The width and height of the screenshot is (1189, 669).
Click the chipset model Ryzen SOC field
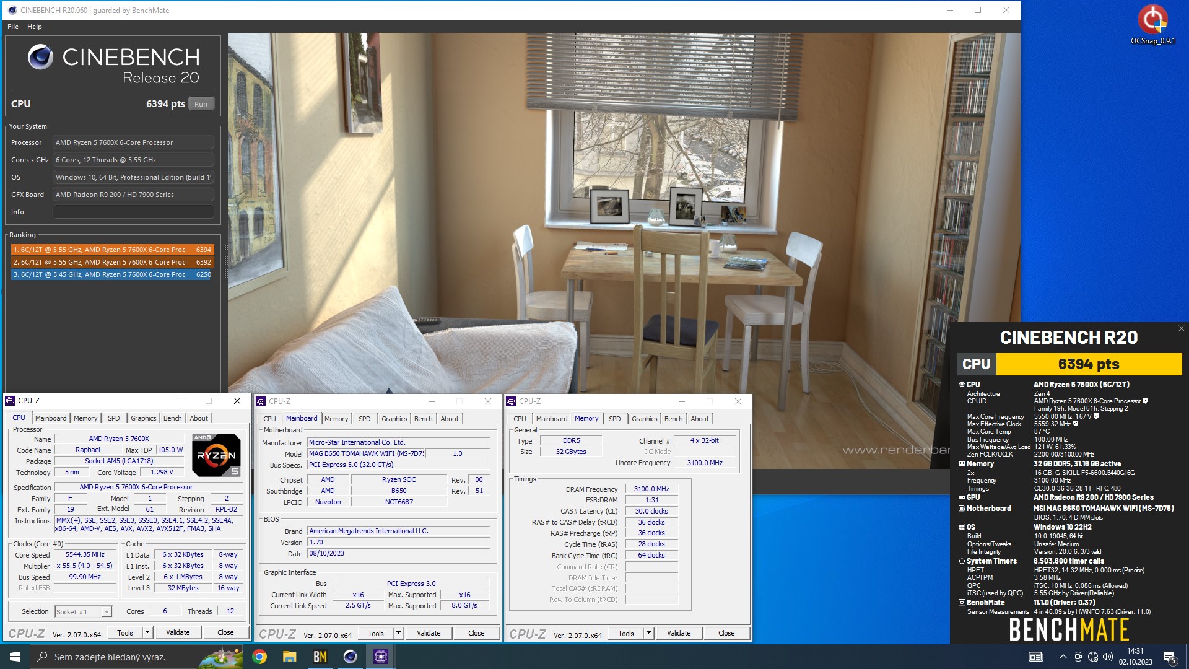399,479
